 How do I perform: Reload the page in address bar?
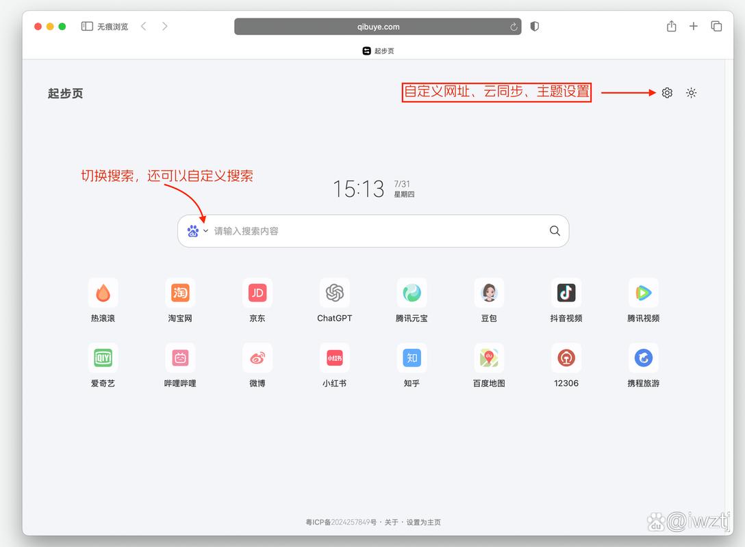514,27
